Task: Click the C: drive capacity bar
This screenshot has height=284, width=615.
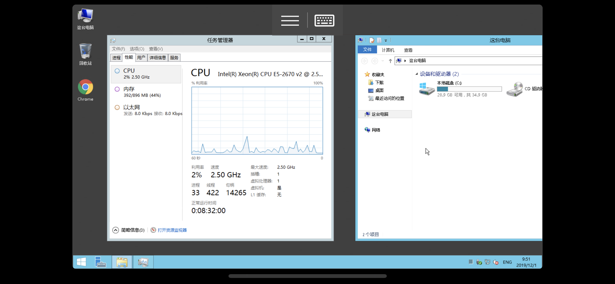Action: tap(469, 89)
